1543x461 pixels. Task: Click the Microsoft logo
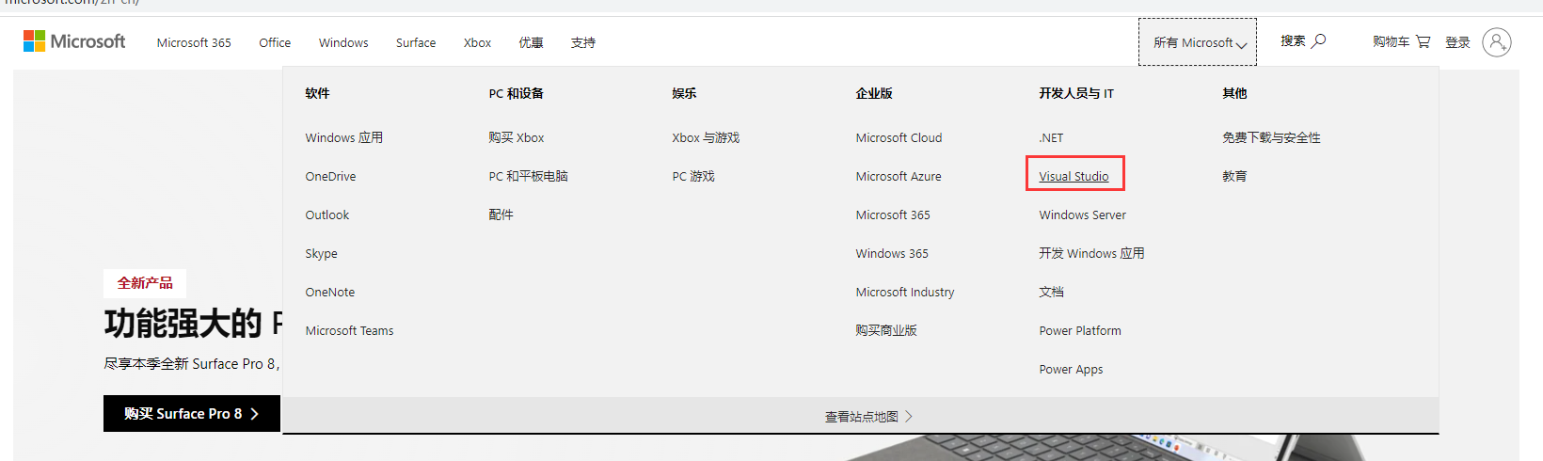point(74,41)
